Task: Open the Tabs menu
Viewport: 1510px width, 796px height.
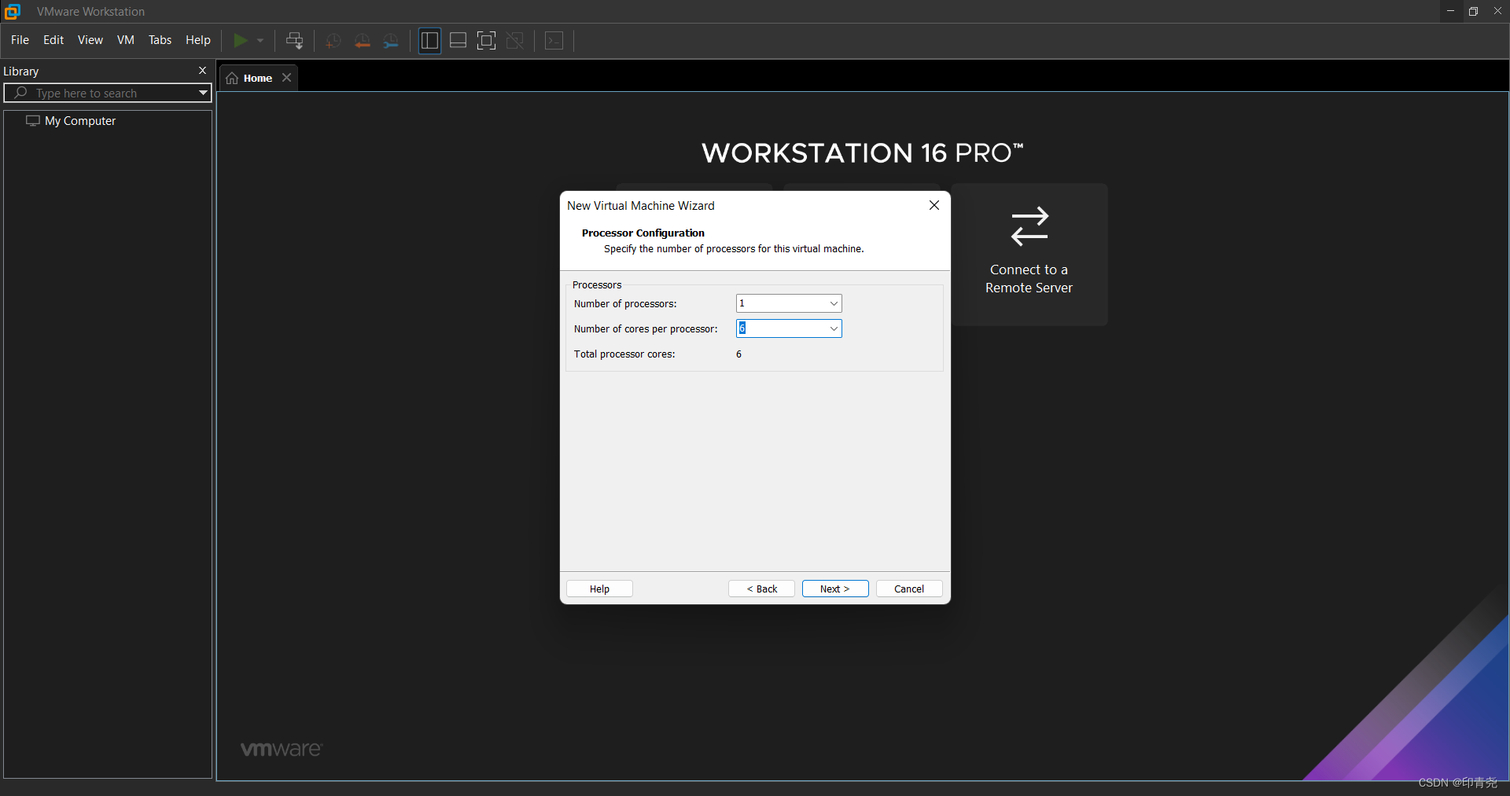Action: pyautogui.click(x=160, y=40)
